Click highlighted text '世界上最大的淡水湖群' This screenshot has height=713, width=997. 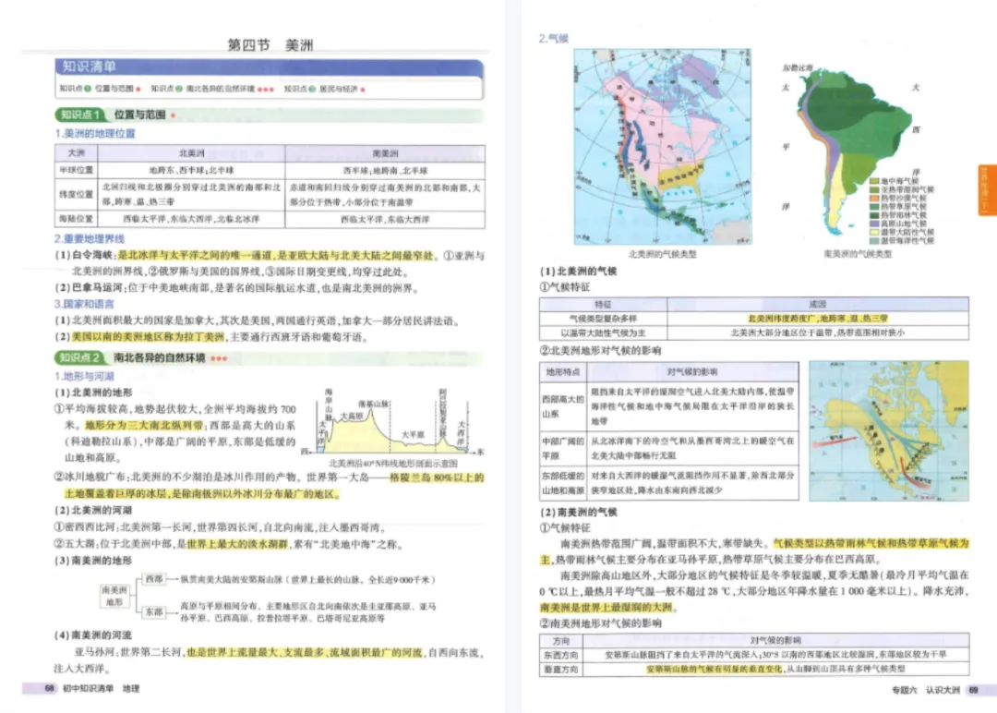236,545
